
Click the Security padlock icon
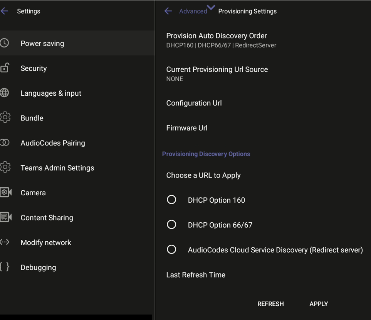(x=5, y=68)
